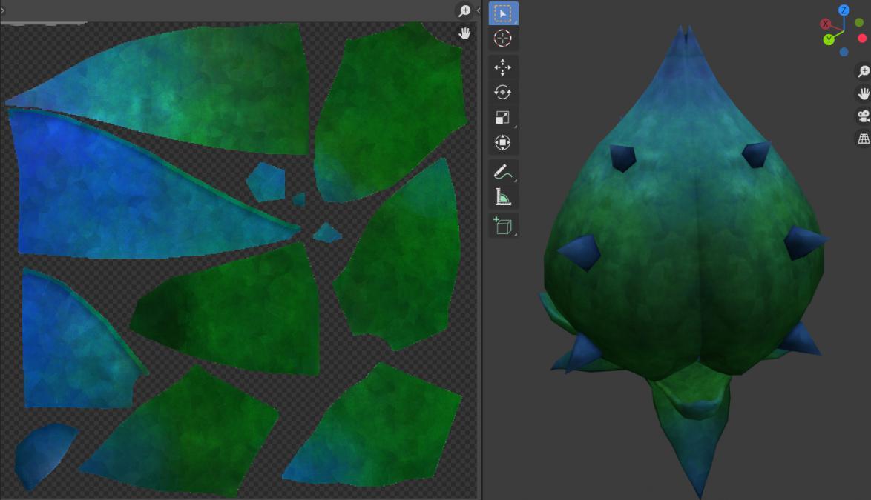Select the Annotate pencil tool
The height and width of the screenshot is (500, 871).
click(503, 172)
